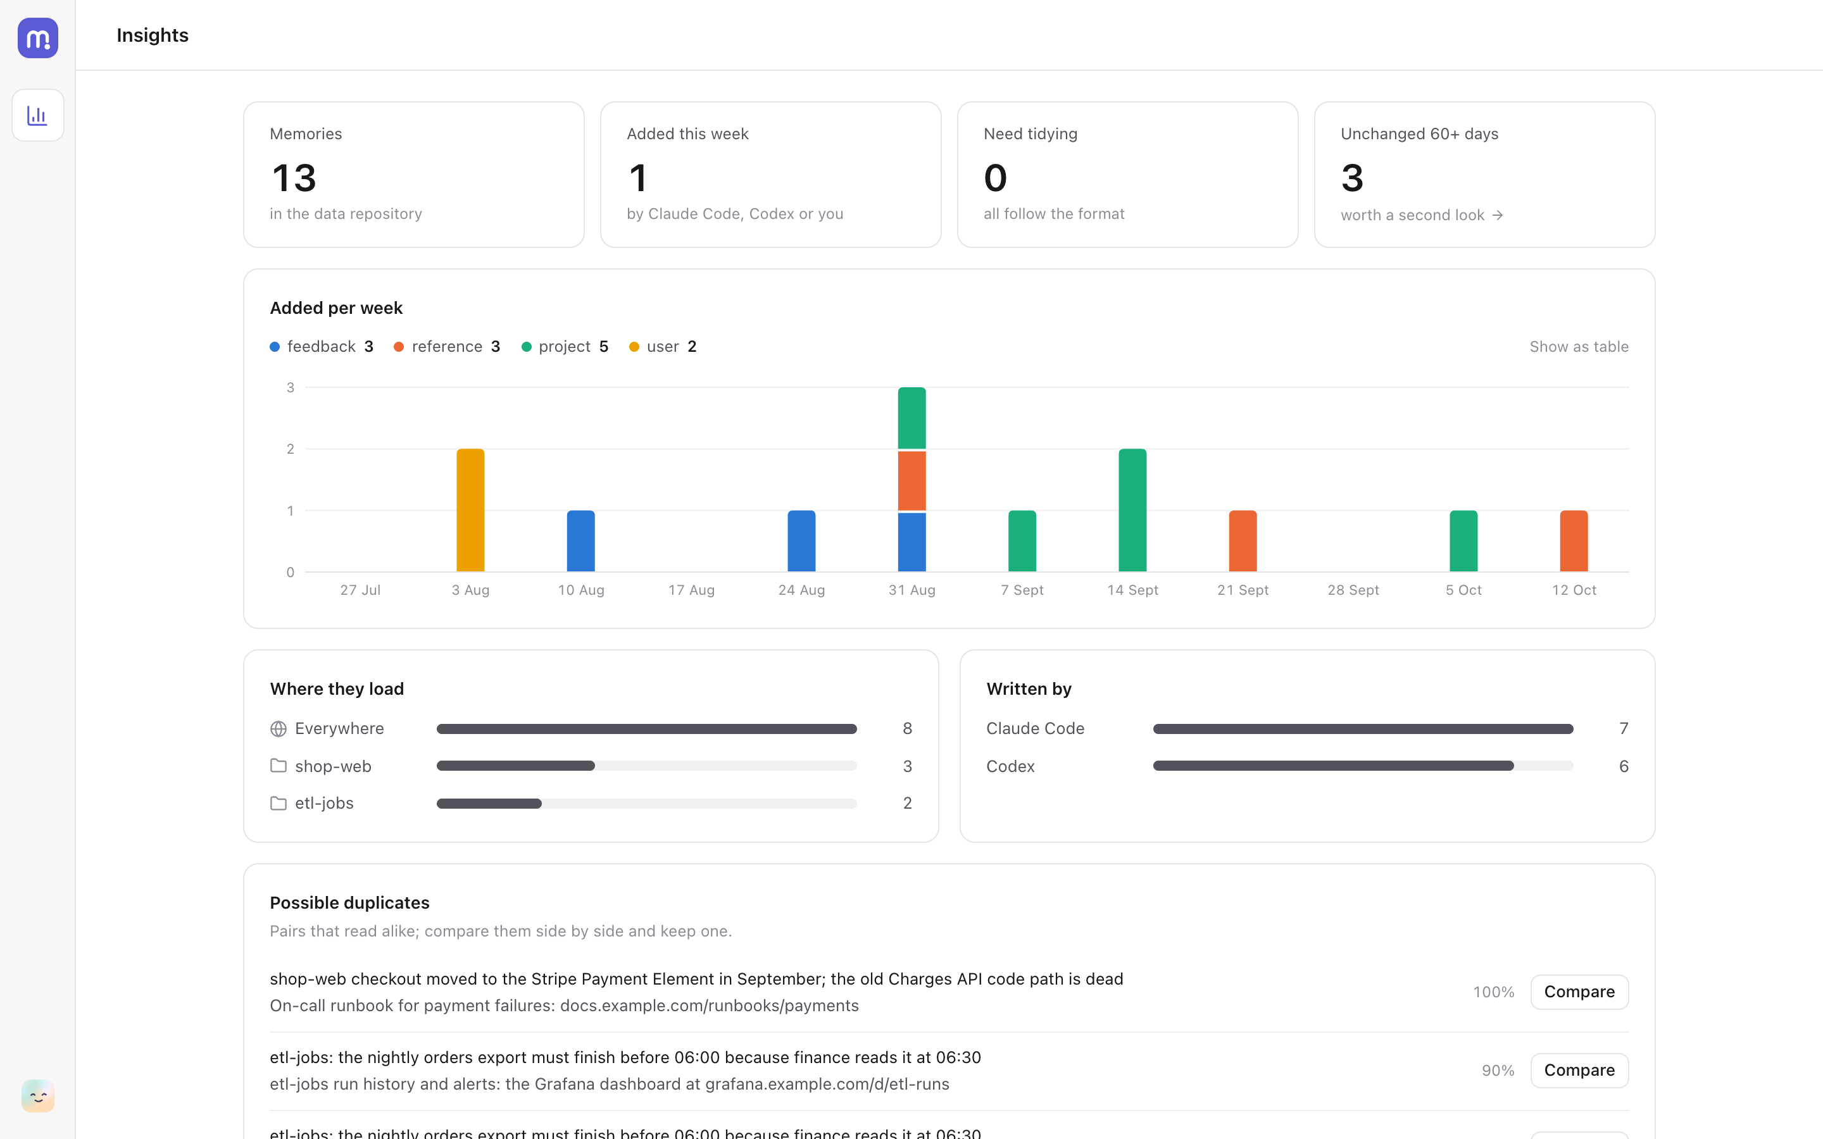Toggle the feedback legend item
This screenshot has width=1823, height=1139.
322,347
